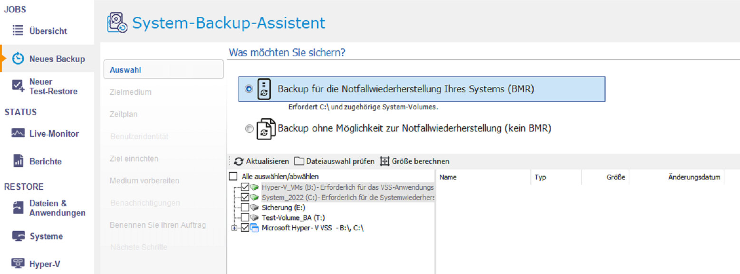Open the Hyper-V restore icon

pyautogui.click(x=18, y=264)
